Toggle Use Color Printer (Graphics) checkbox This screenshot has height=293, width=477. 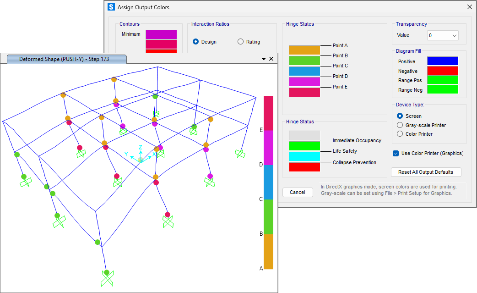(x=396, y=153)
